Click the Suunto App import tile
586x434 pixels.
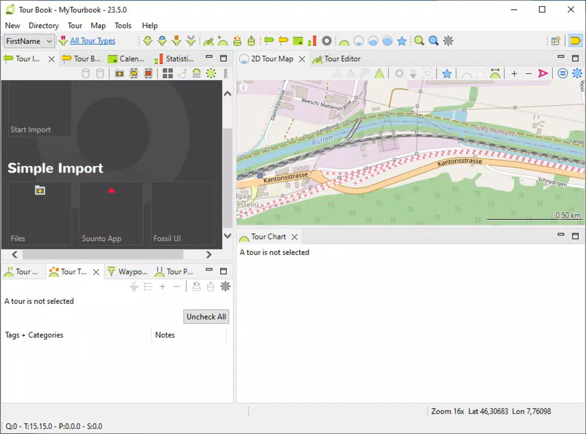point(111,214)
